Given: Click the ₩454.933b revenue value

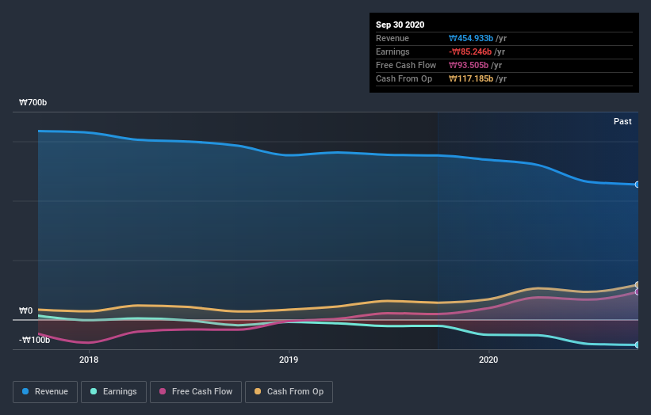Looking at the screenshot, I should click(471, 39).
